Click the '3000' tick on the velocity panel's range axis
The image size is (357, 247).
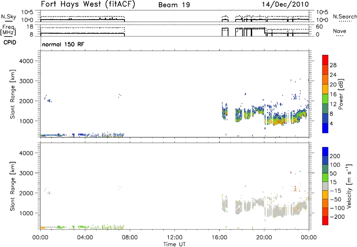pyautogui.click(x=26, y=173)
